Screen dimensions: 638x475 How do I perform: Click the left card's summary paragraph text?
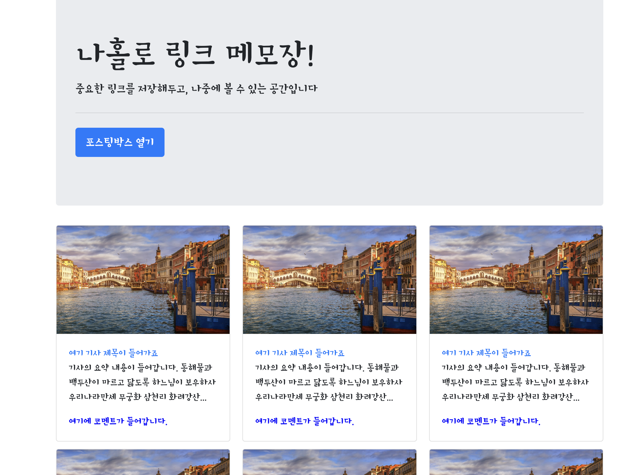[x=142, y=382]
